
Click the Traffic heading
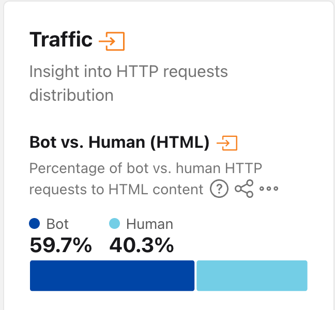point(61,39)
